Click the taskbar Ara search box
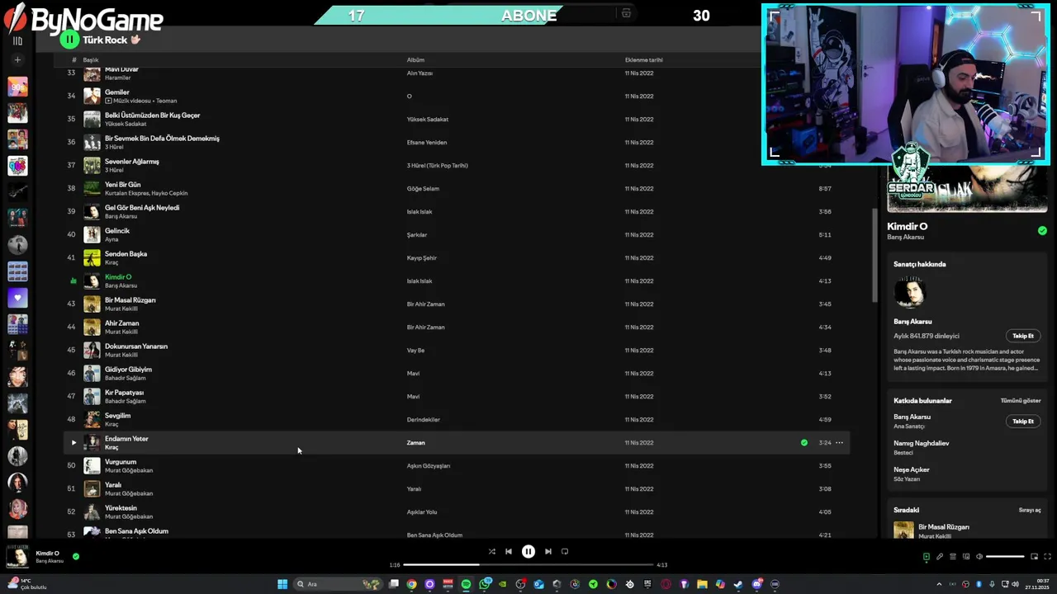Screen dimensions: 1057x594 [339, 584]
